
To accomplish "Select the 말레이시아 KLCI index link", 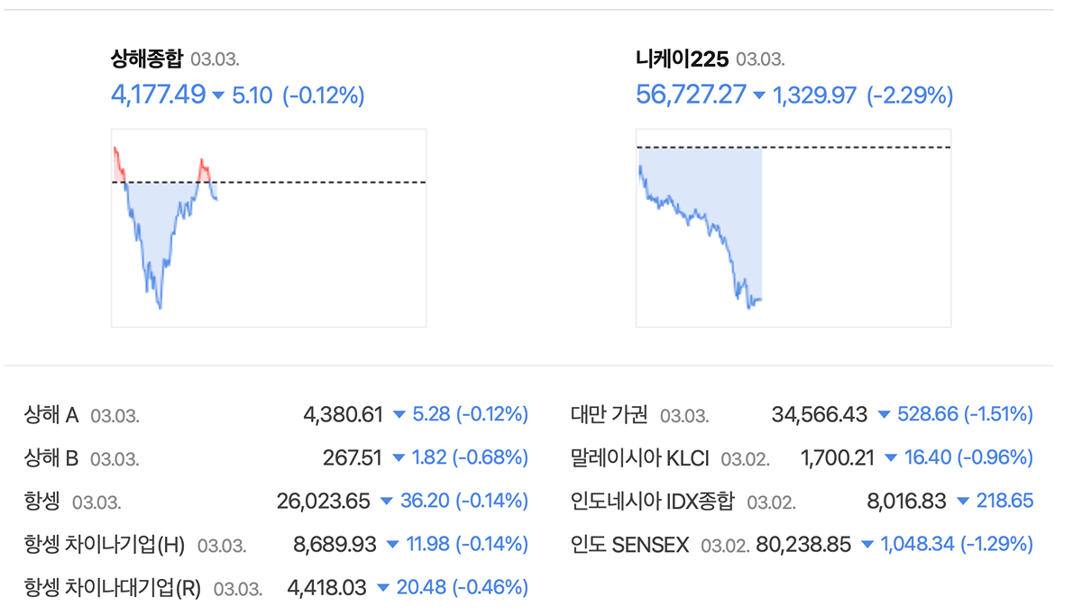I will coord(639,458).
